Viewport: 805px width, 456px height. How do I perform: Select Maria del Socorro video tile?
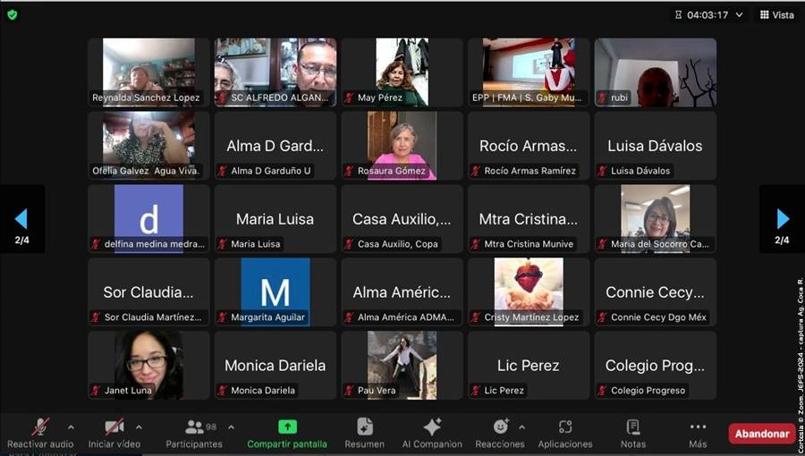pos(656,219)
